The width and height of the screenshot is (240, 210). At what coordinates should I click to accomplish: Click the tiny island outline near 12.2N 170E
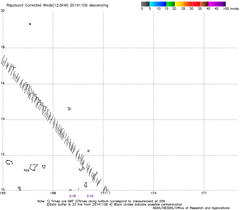88,151
